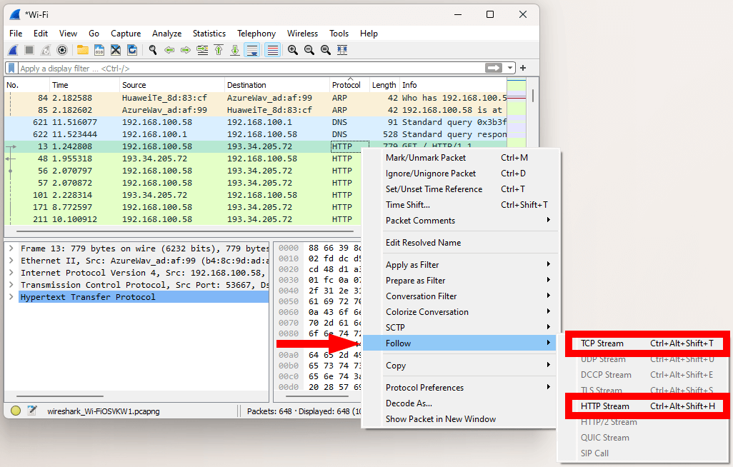
Task: Toggle packet colorization with the colored lines icon
Action: click(x=272, y=50)
